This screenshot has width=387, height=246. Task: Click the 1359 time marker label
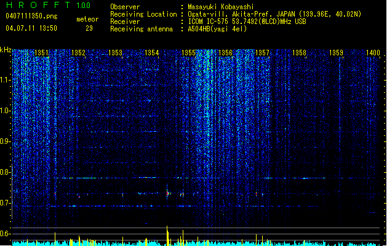click(x=336, y=53)
